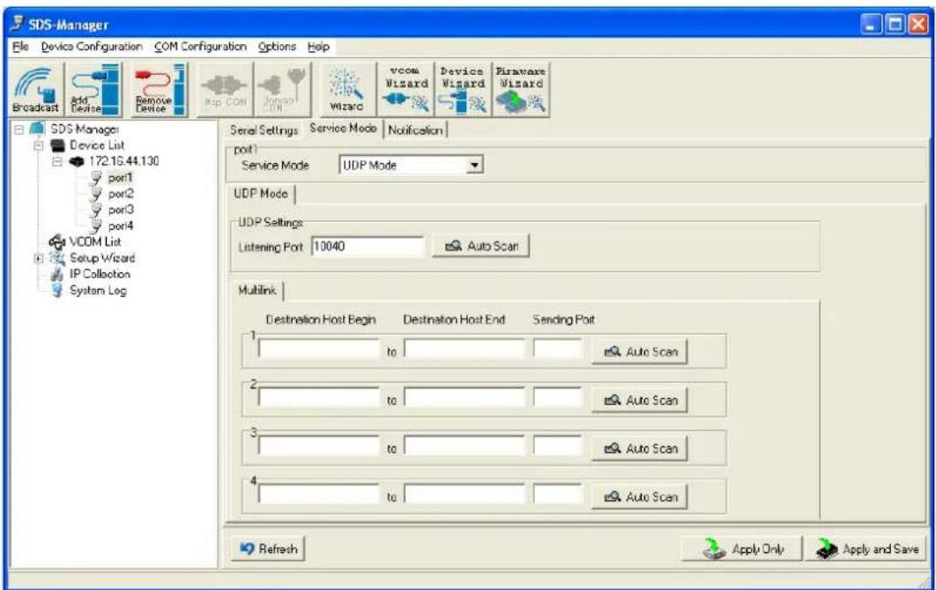Click Destination Host Begin field row 2
This screenshot has height=590, width=936.
click(x=319, y=397)
